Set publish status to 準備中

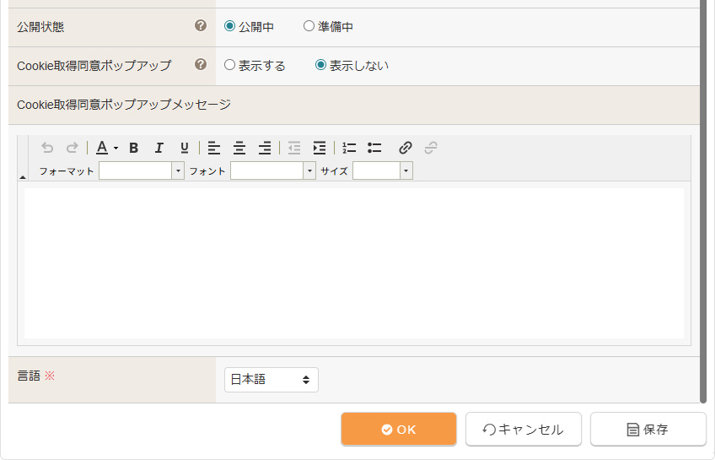(309, 26)
